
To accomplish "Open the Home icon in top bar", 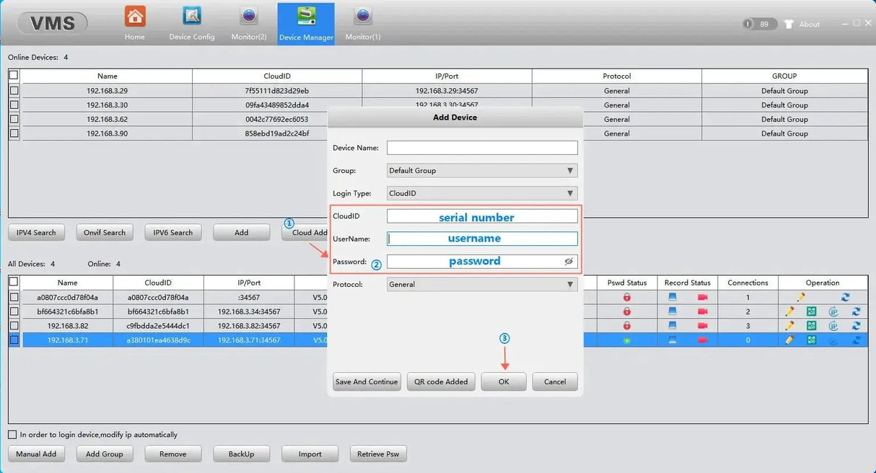I will [135, 17].
